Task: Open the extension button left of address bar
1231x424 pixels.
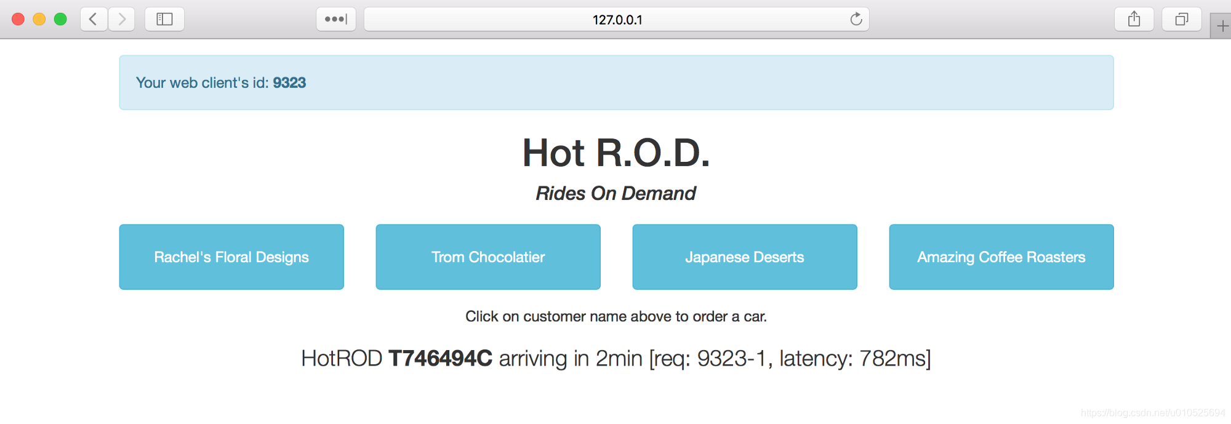Action: [336, 19]
